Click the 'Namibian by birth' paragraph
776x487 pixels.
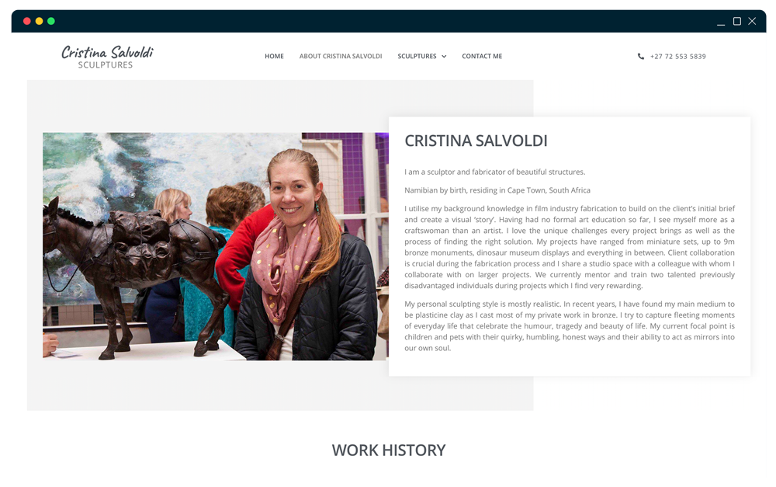point(497,190)
